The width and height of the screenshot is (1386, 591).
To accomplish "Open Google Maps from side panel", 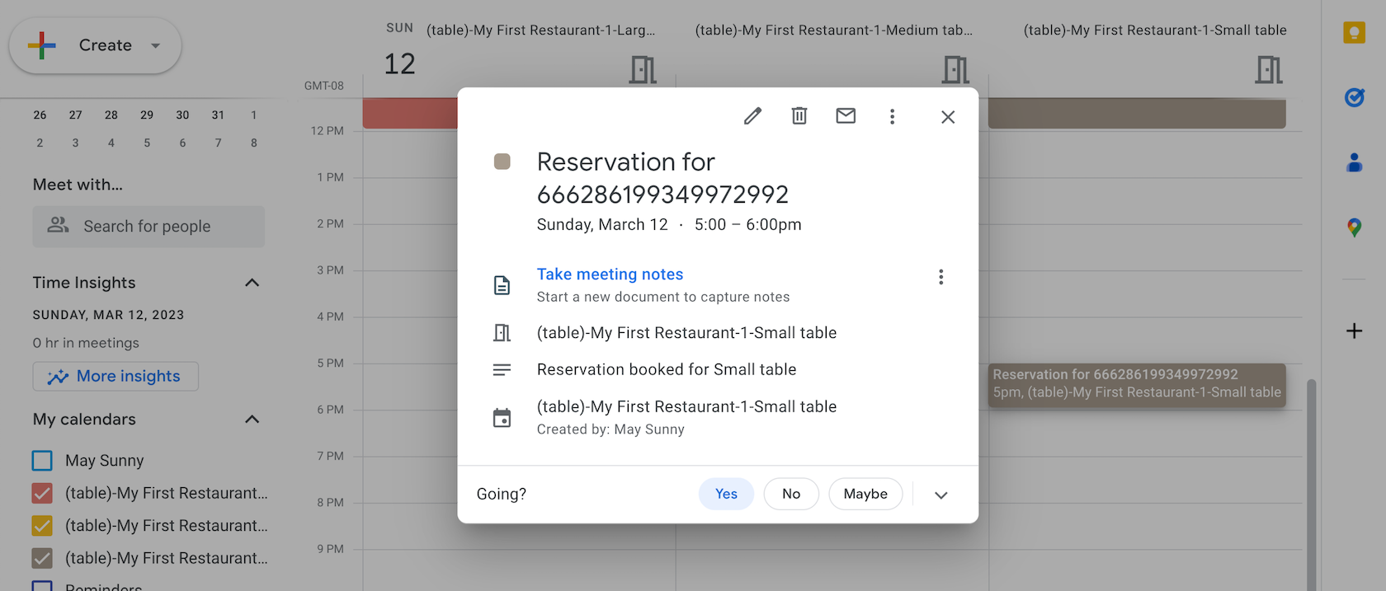I will [1354, 227].
